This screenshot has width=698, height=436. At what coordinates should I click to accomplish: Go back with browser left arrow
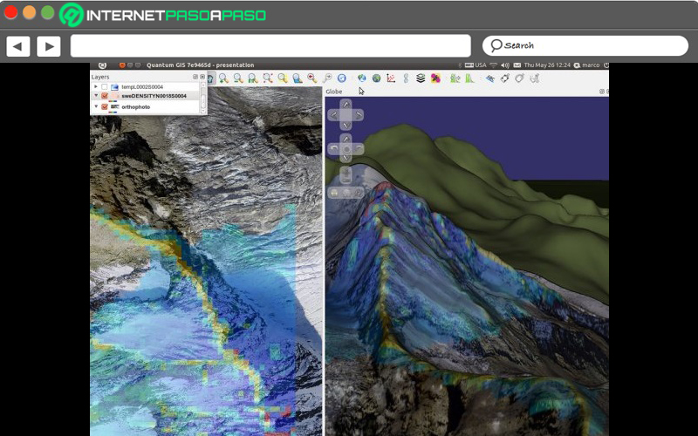pyautogui.click(x=17, y=46)
